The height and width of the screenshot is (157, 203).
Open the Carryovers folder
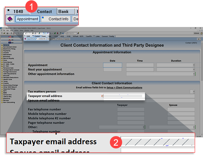coord(6,95)
